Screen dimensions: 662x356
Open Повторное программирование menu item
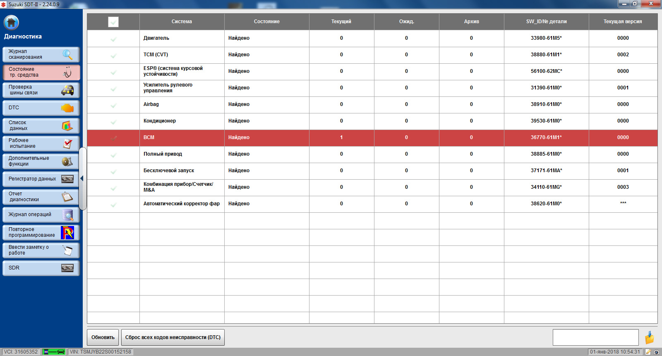tap(41, 232)
